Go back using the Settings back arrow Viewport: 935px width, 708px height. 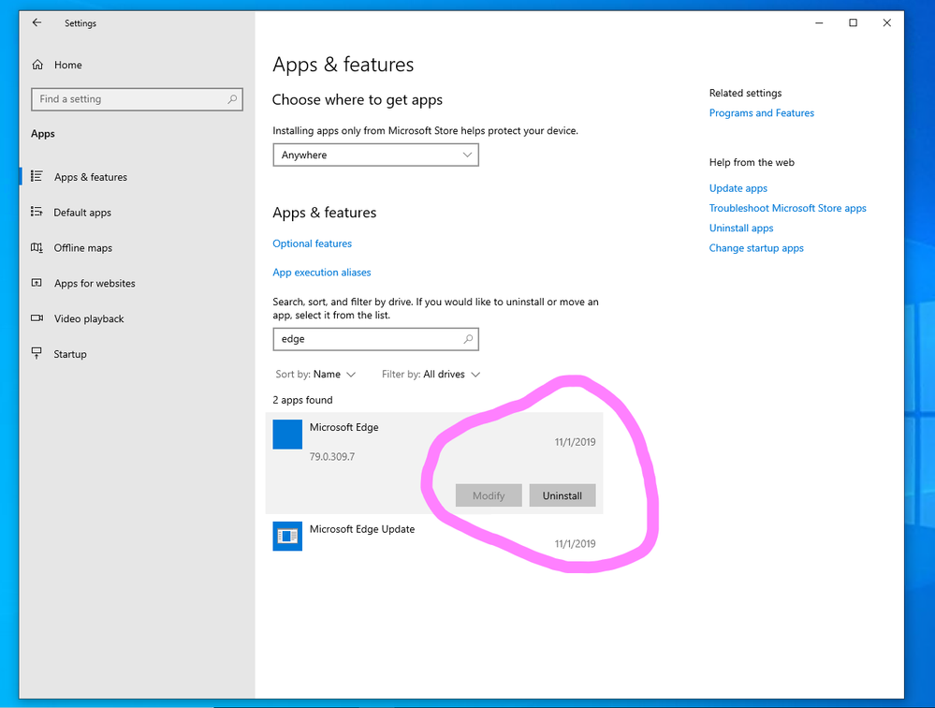37,22
